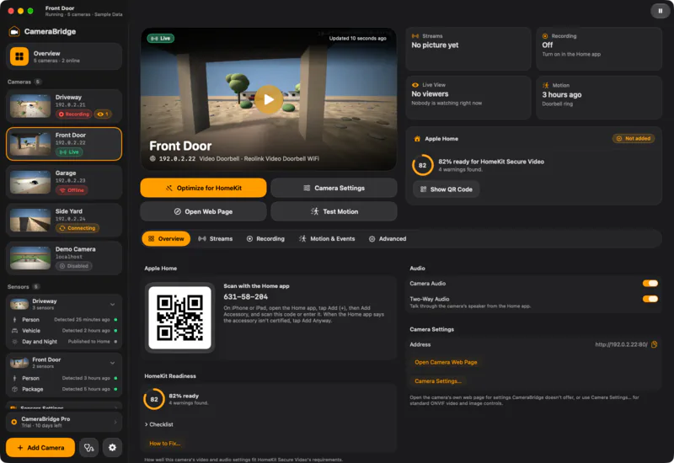Click the globe icon beside 192.0.2.22
The width and height of the screenshot is (674, 463).
point(152,158)
